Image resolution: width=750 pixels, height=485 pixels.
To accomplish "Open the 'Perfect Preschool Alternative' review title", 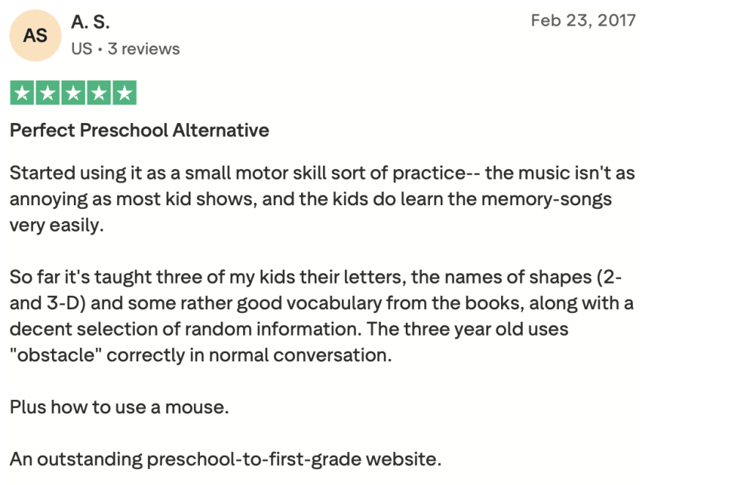I will tap(139, 130).
